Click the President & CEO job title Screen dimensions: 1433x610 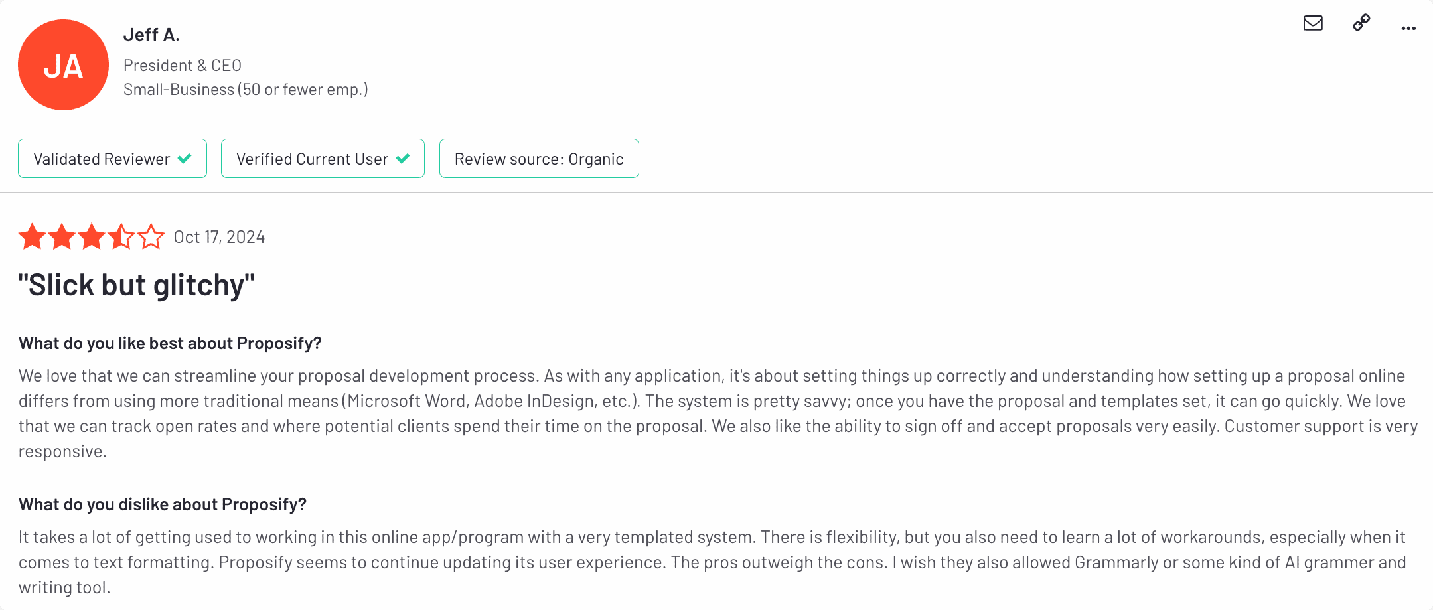click(x=183, y=66)
